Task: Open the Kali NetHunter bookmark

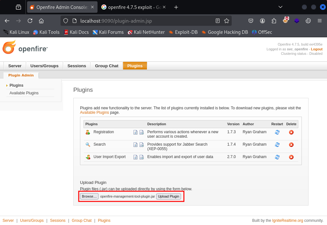Action: (x=146, y=32)
